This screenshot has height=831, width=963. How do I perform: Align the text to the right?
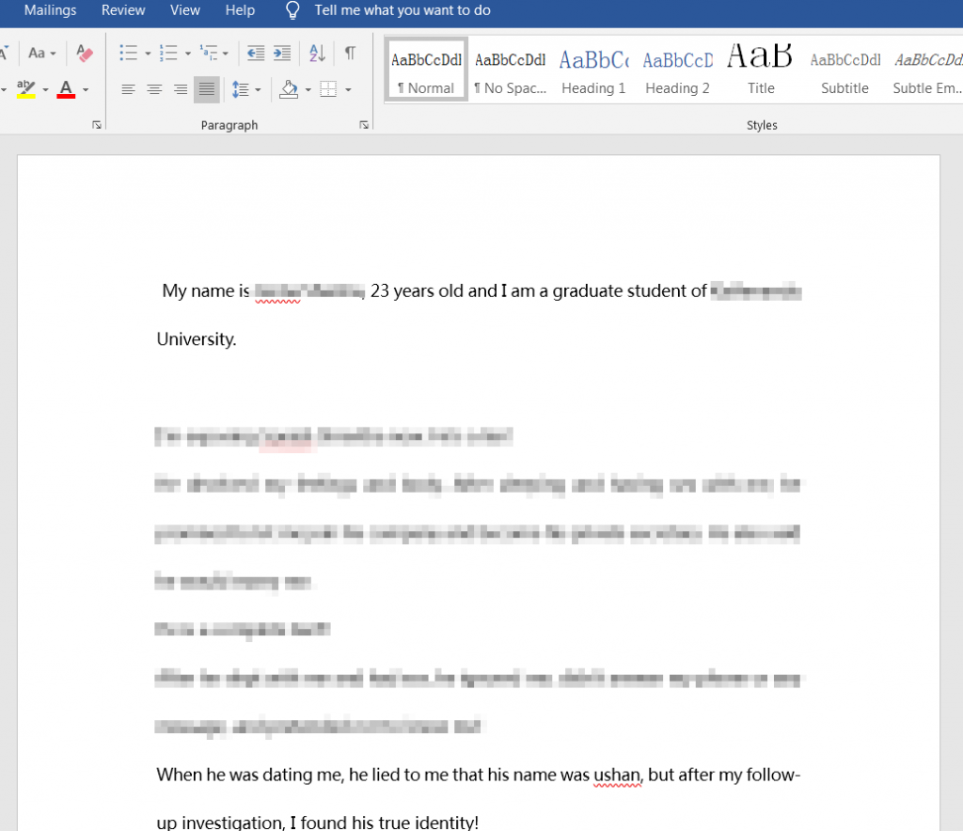point(181,89)
